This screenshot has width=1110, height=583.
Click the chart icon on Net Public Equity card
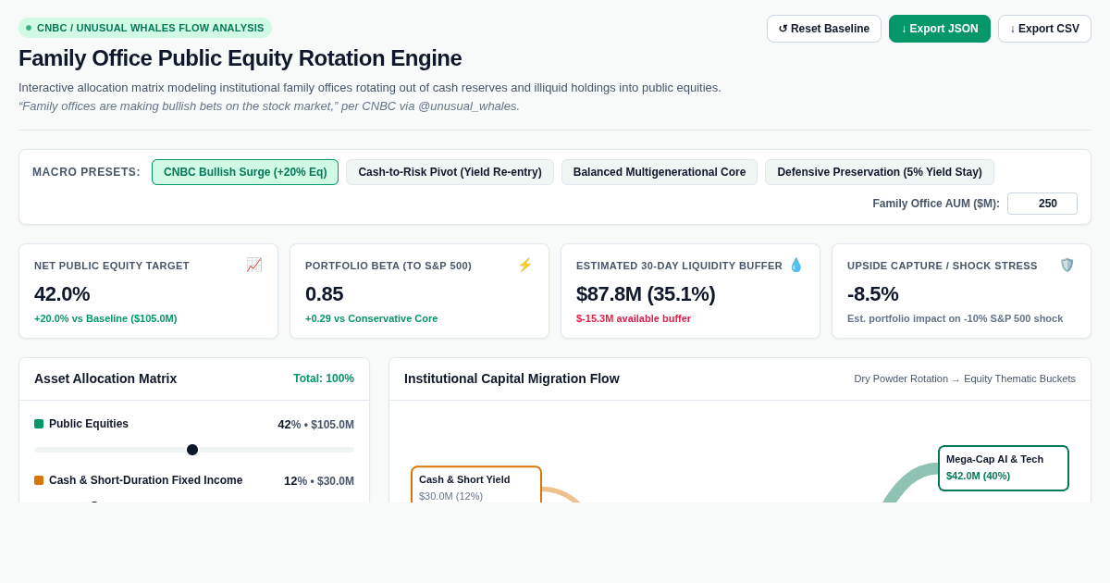254,265
